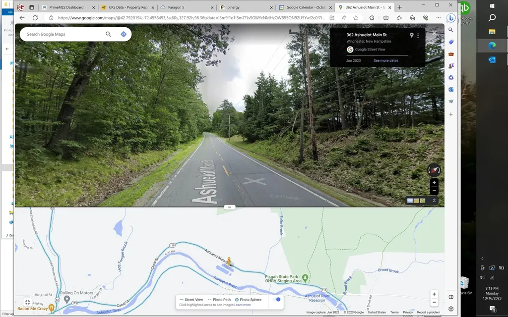Click the Directions icon in search box
This screenshot has width=508, height=317.
[124, 34]
